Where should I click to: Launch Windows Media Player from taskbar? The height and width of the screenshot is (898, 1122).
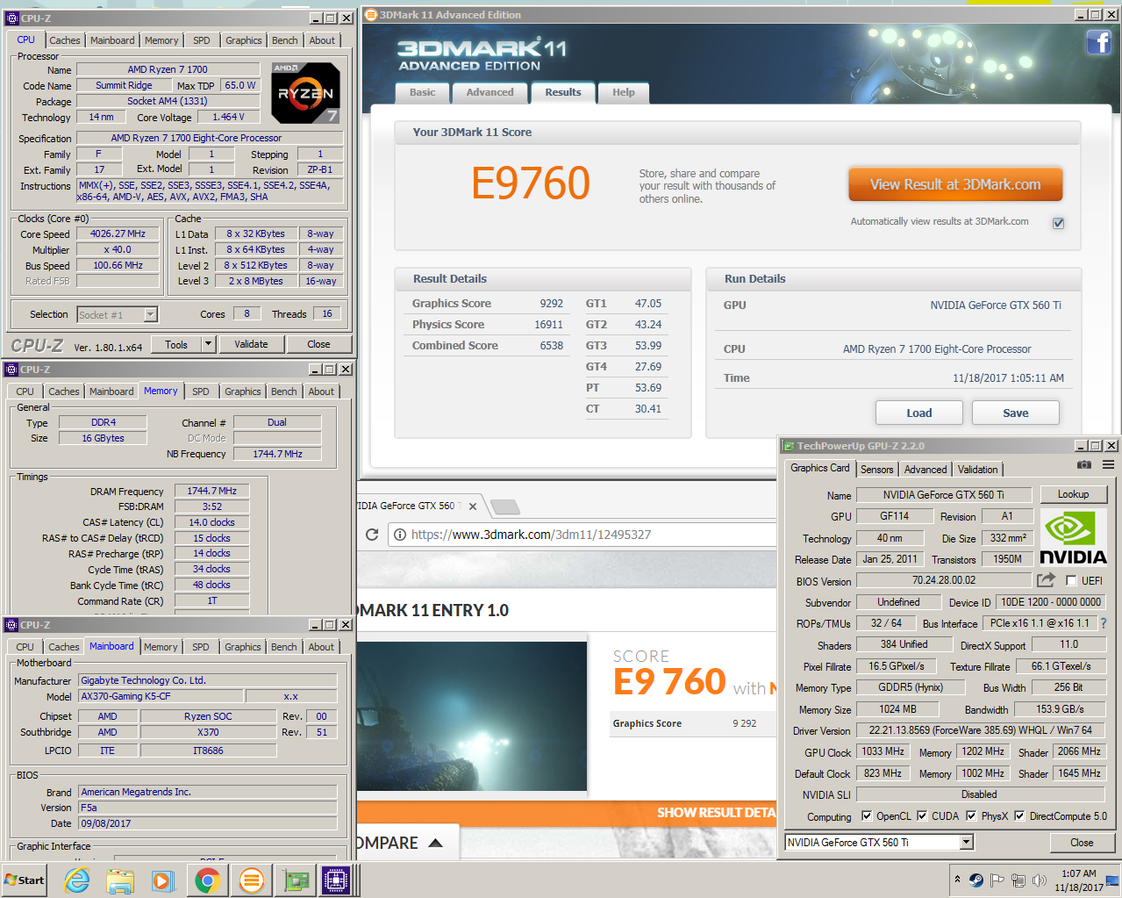163,880
